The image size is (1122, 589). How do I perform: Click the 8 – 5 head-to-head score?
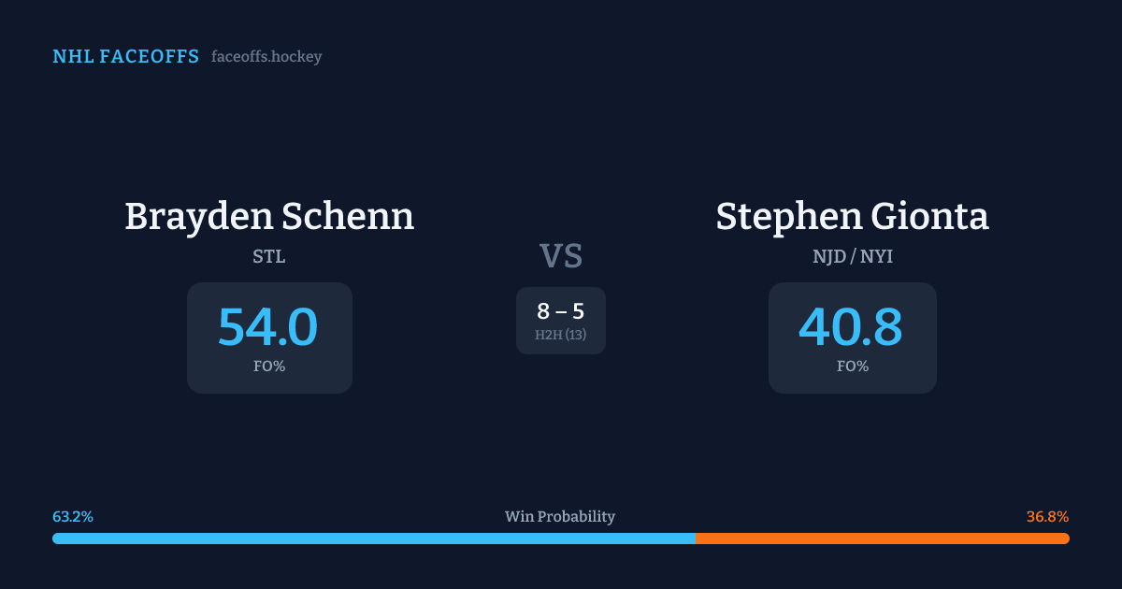point(561,312)
